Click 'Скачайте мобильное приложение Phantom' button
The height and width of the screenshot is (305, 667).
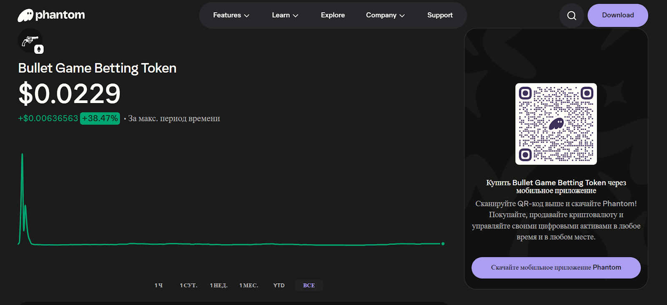click(x=556, y=267)
